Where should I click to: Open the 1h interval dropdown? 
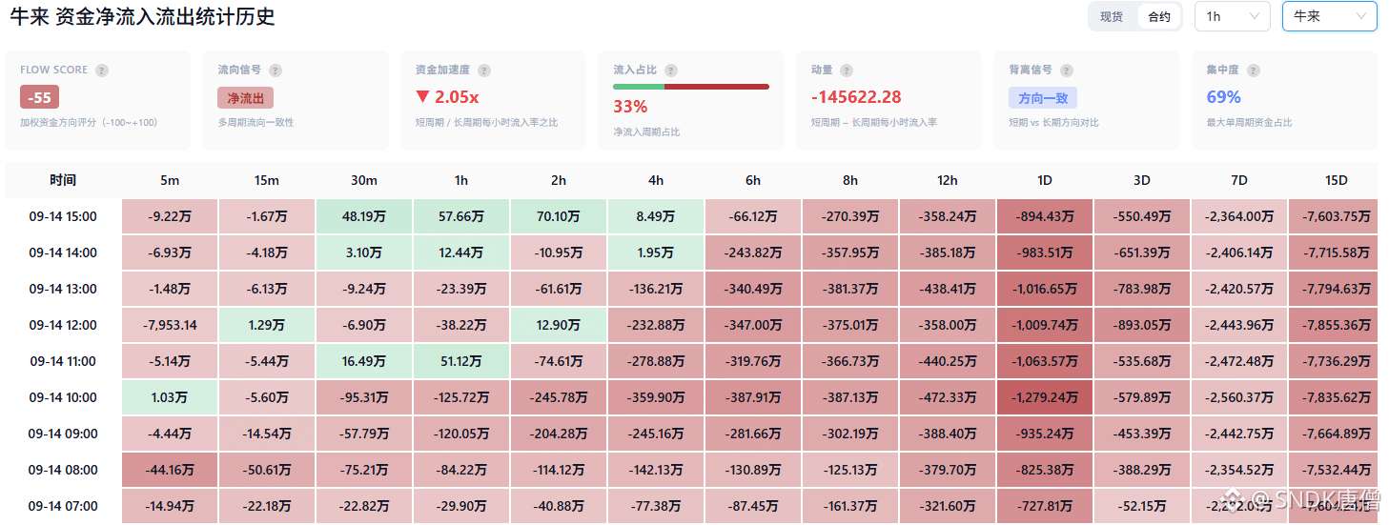[1233, 16]
